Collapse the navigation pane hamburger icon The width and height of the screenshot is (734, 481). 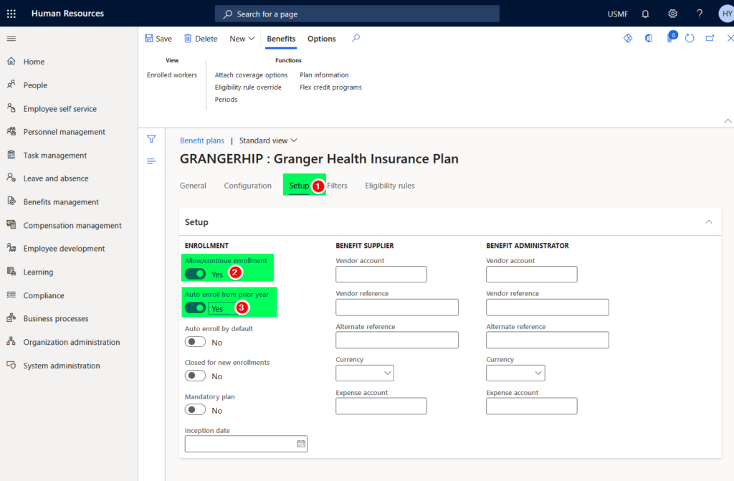tap(11, 39)
